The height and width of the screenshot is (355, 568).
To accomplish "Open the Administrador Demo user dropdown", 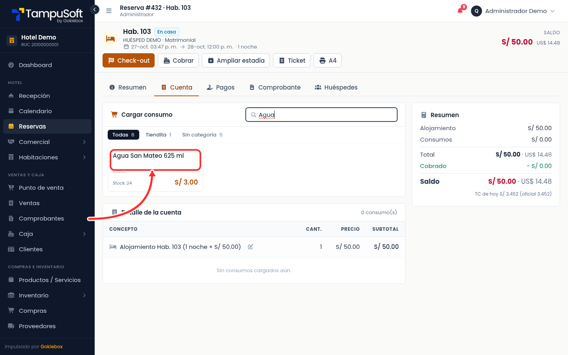I will point(513,11).
